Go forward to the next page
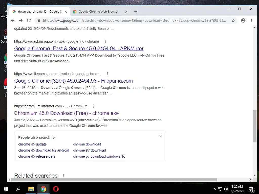This screenshot has width=259, height=194. click(21, 20)
